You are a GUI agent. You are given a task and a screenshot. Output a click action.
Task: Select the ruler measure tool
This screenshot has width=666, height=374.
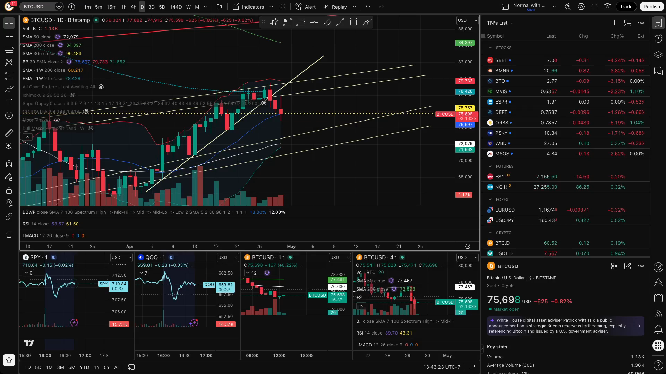(x=9, y=133)
